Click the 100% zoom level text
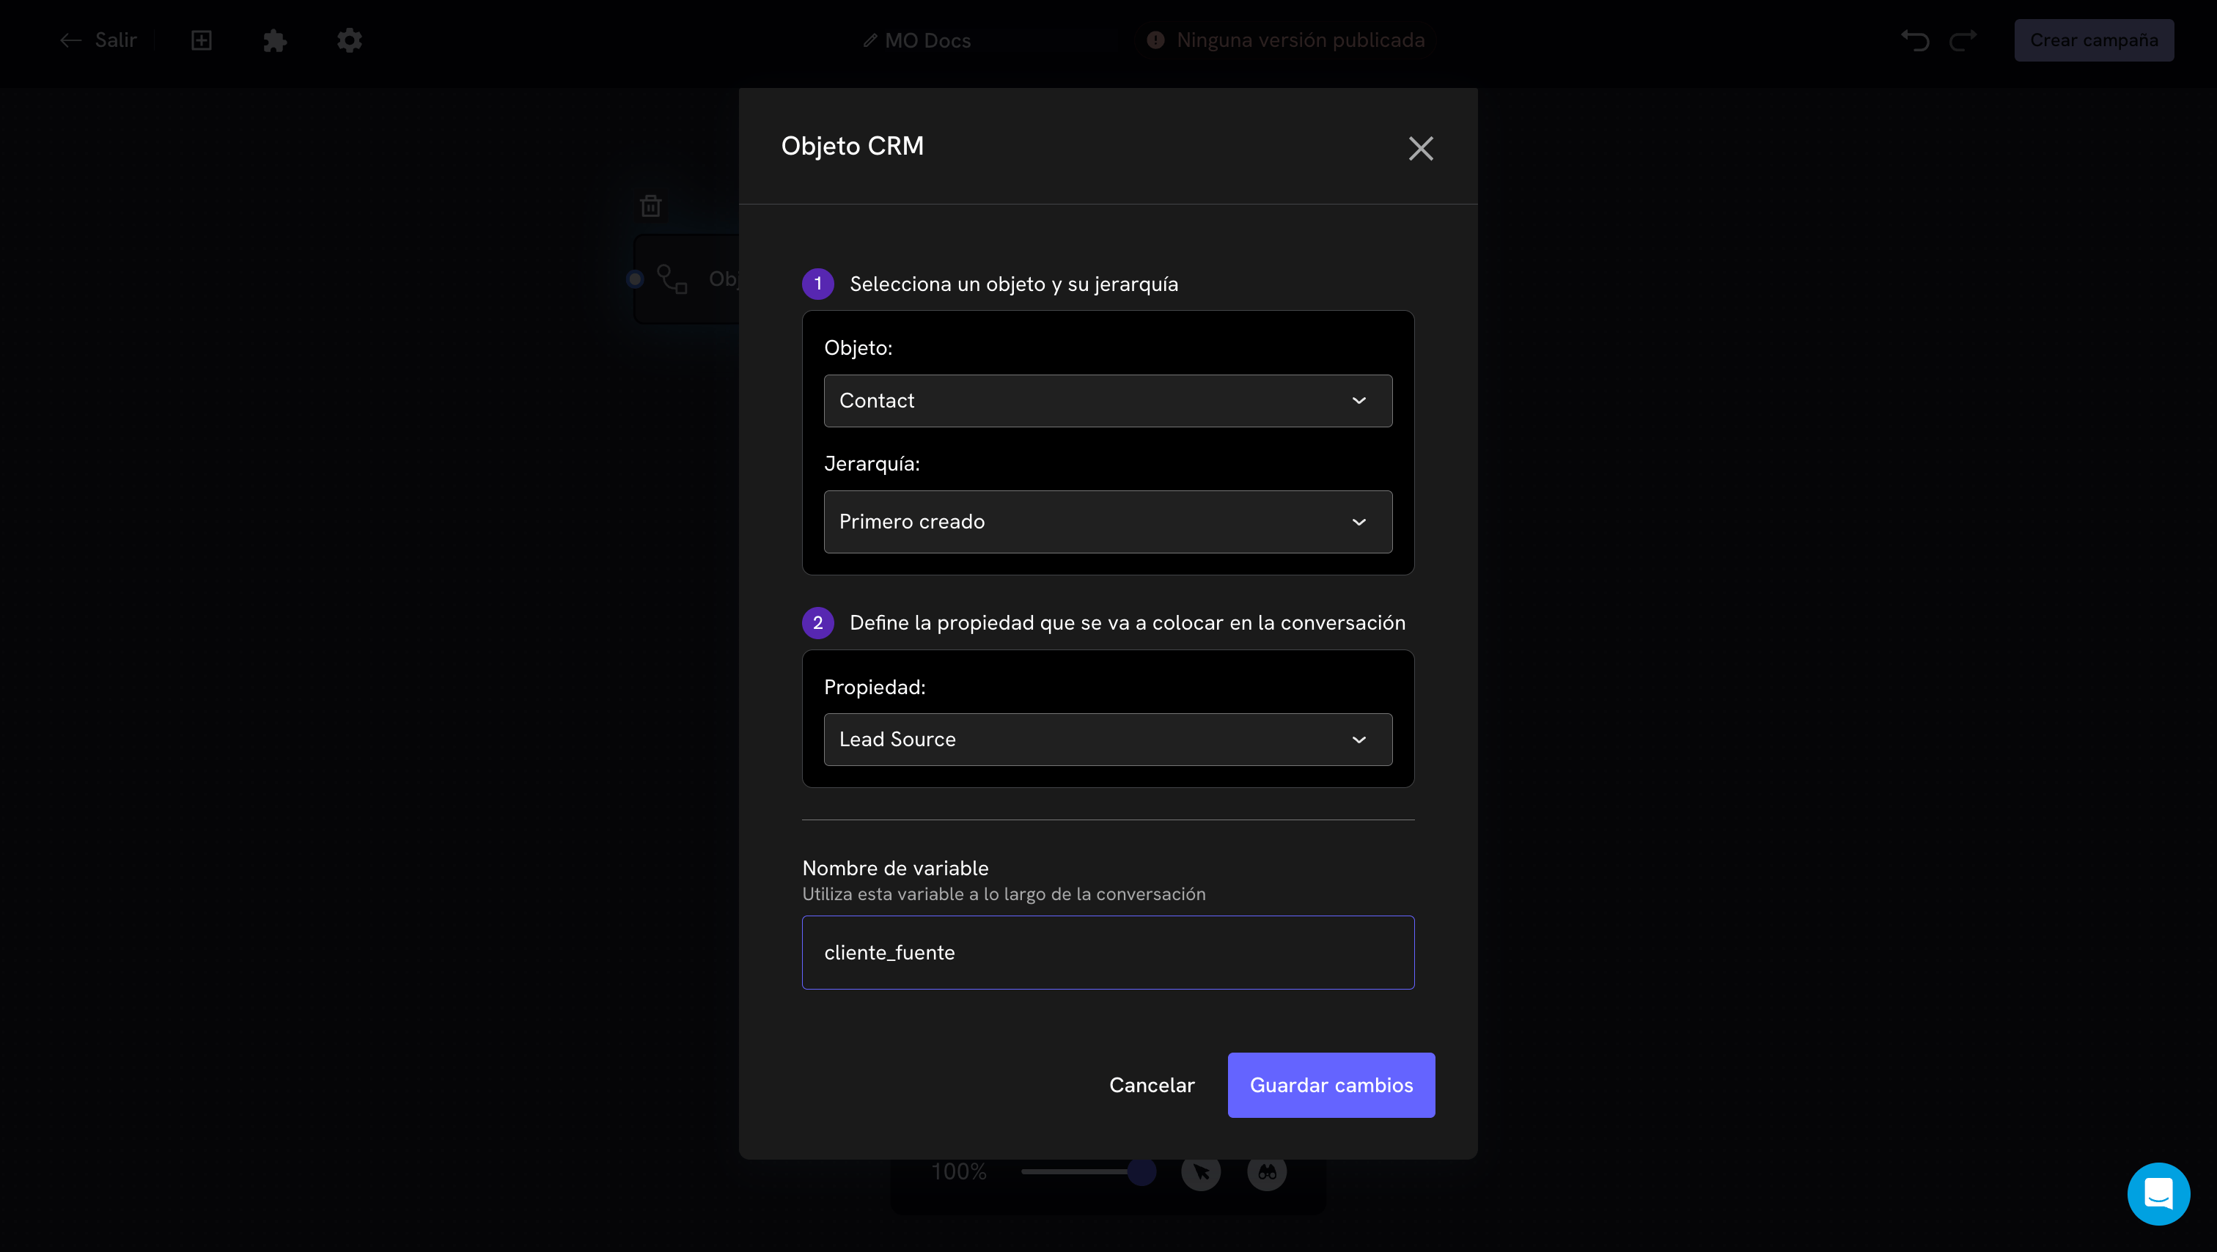Viewport: 2217px width, 1252px height. [x=959, y=1171]
